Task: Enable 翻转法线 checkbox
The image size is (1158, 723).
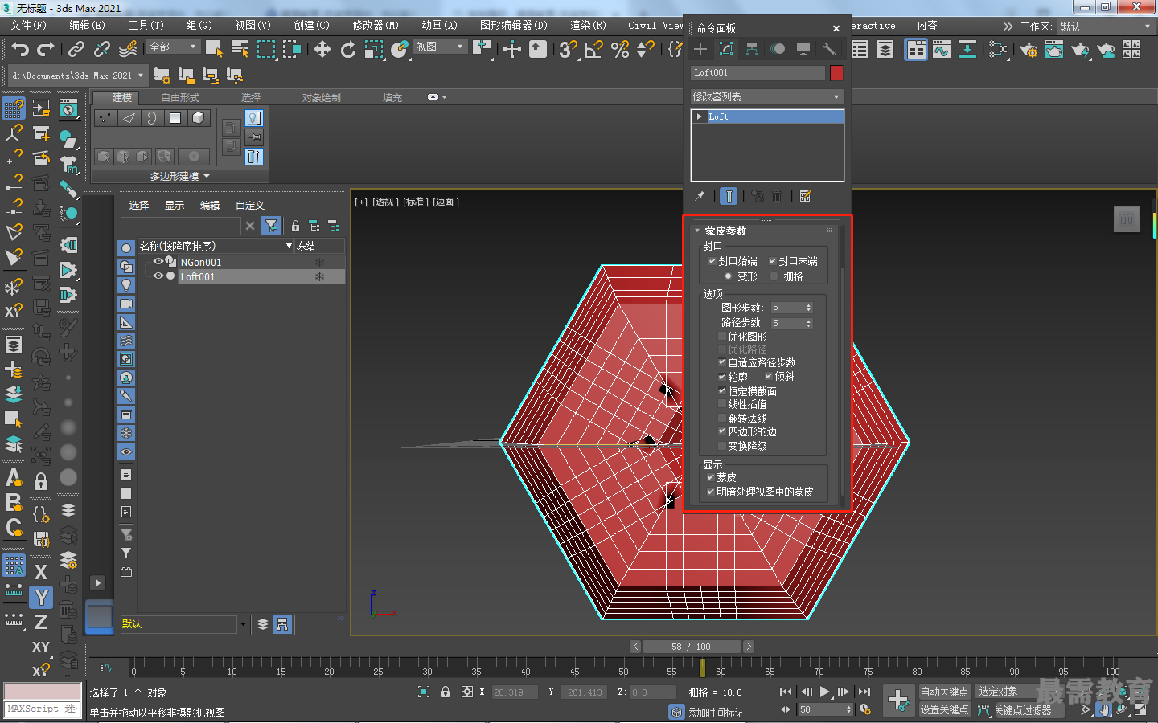Action: point(722,419)
